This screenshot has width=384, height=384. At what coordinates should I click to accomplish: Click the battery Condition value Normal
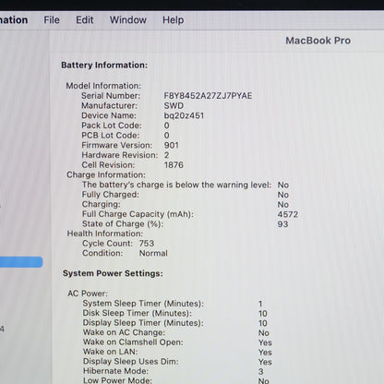153,253
